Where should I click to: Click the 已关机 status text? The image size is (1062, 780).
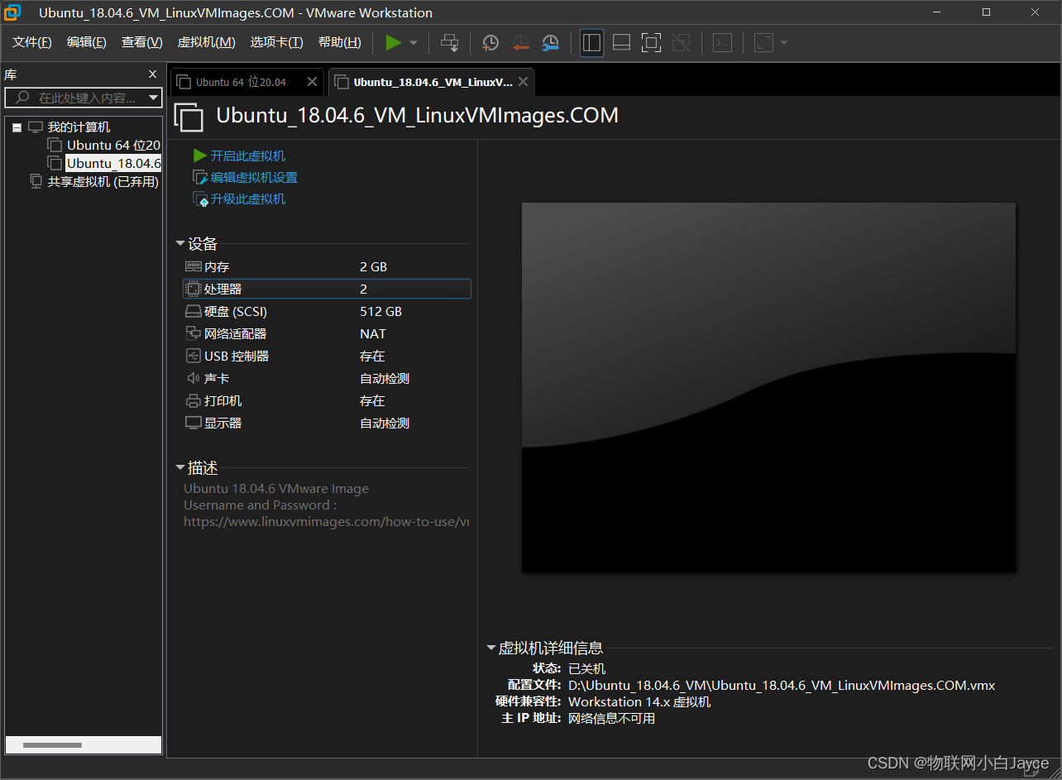[x=586, y=668]
